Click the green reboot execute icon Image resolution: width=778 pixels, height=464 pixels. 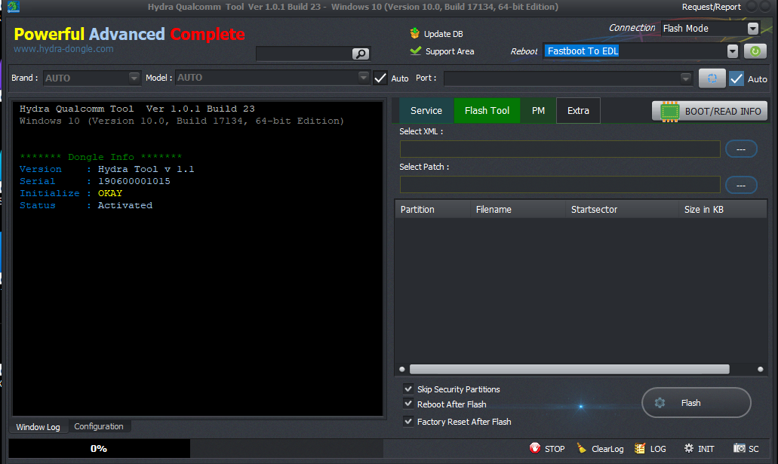point(755,51)
